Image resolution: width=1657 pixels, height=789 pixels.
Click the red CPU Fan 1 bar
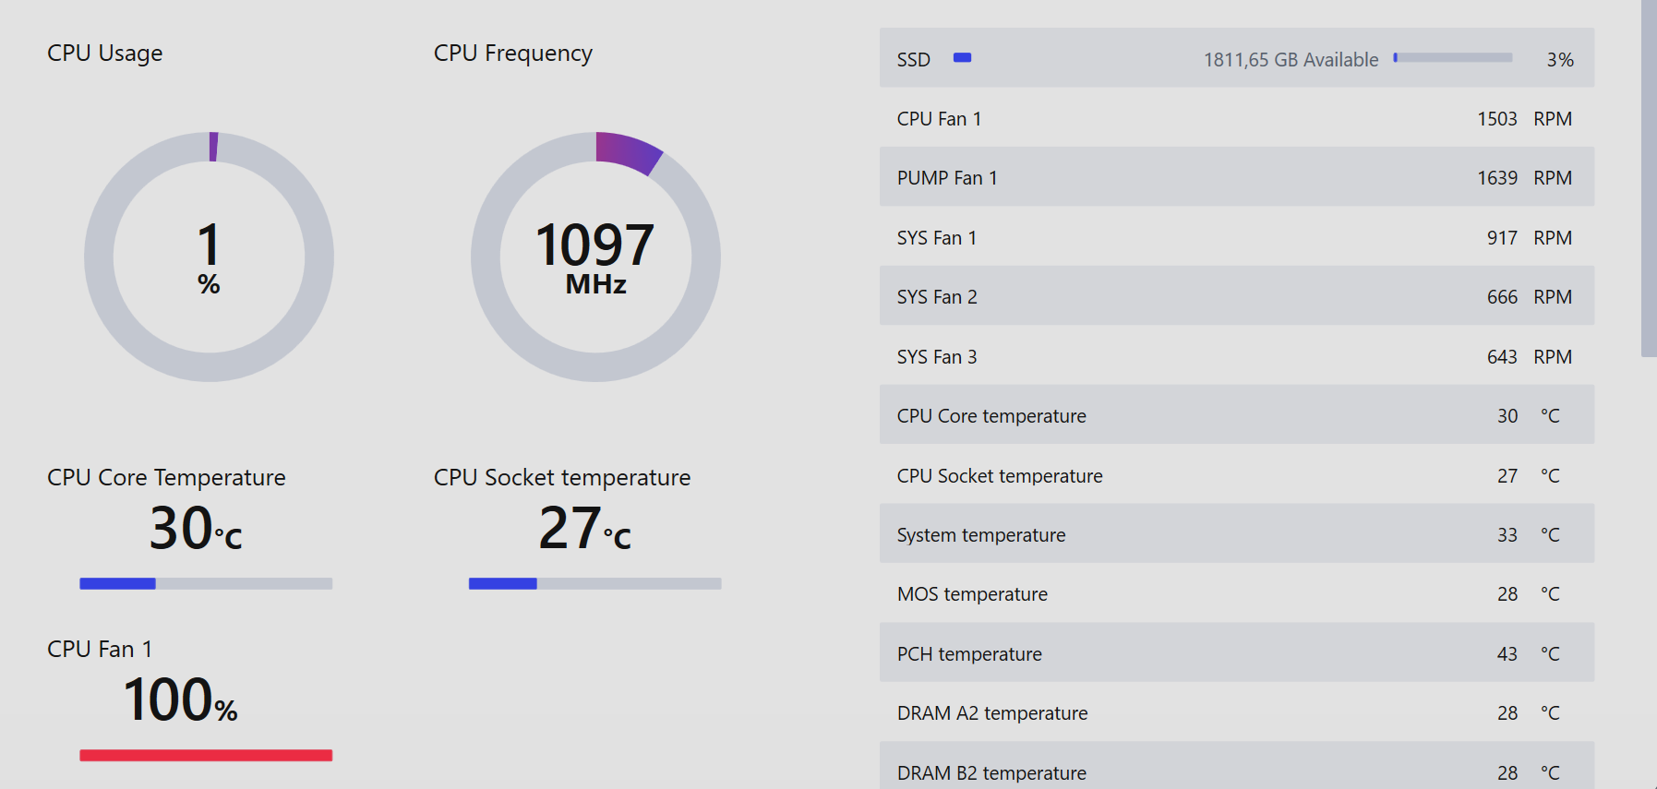(x=206, y=755)
